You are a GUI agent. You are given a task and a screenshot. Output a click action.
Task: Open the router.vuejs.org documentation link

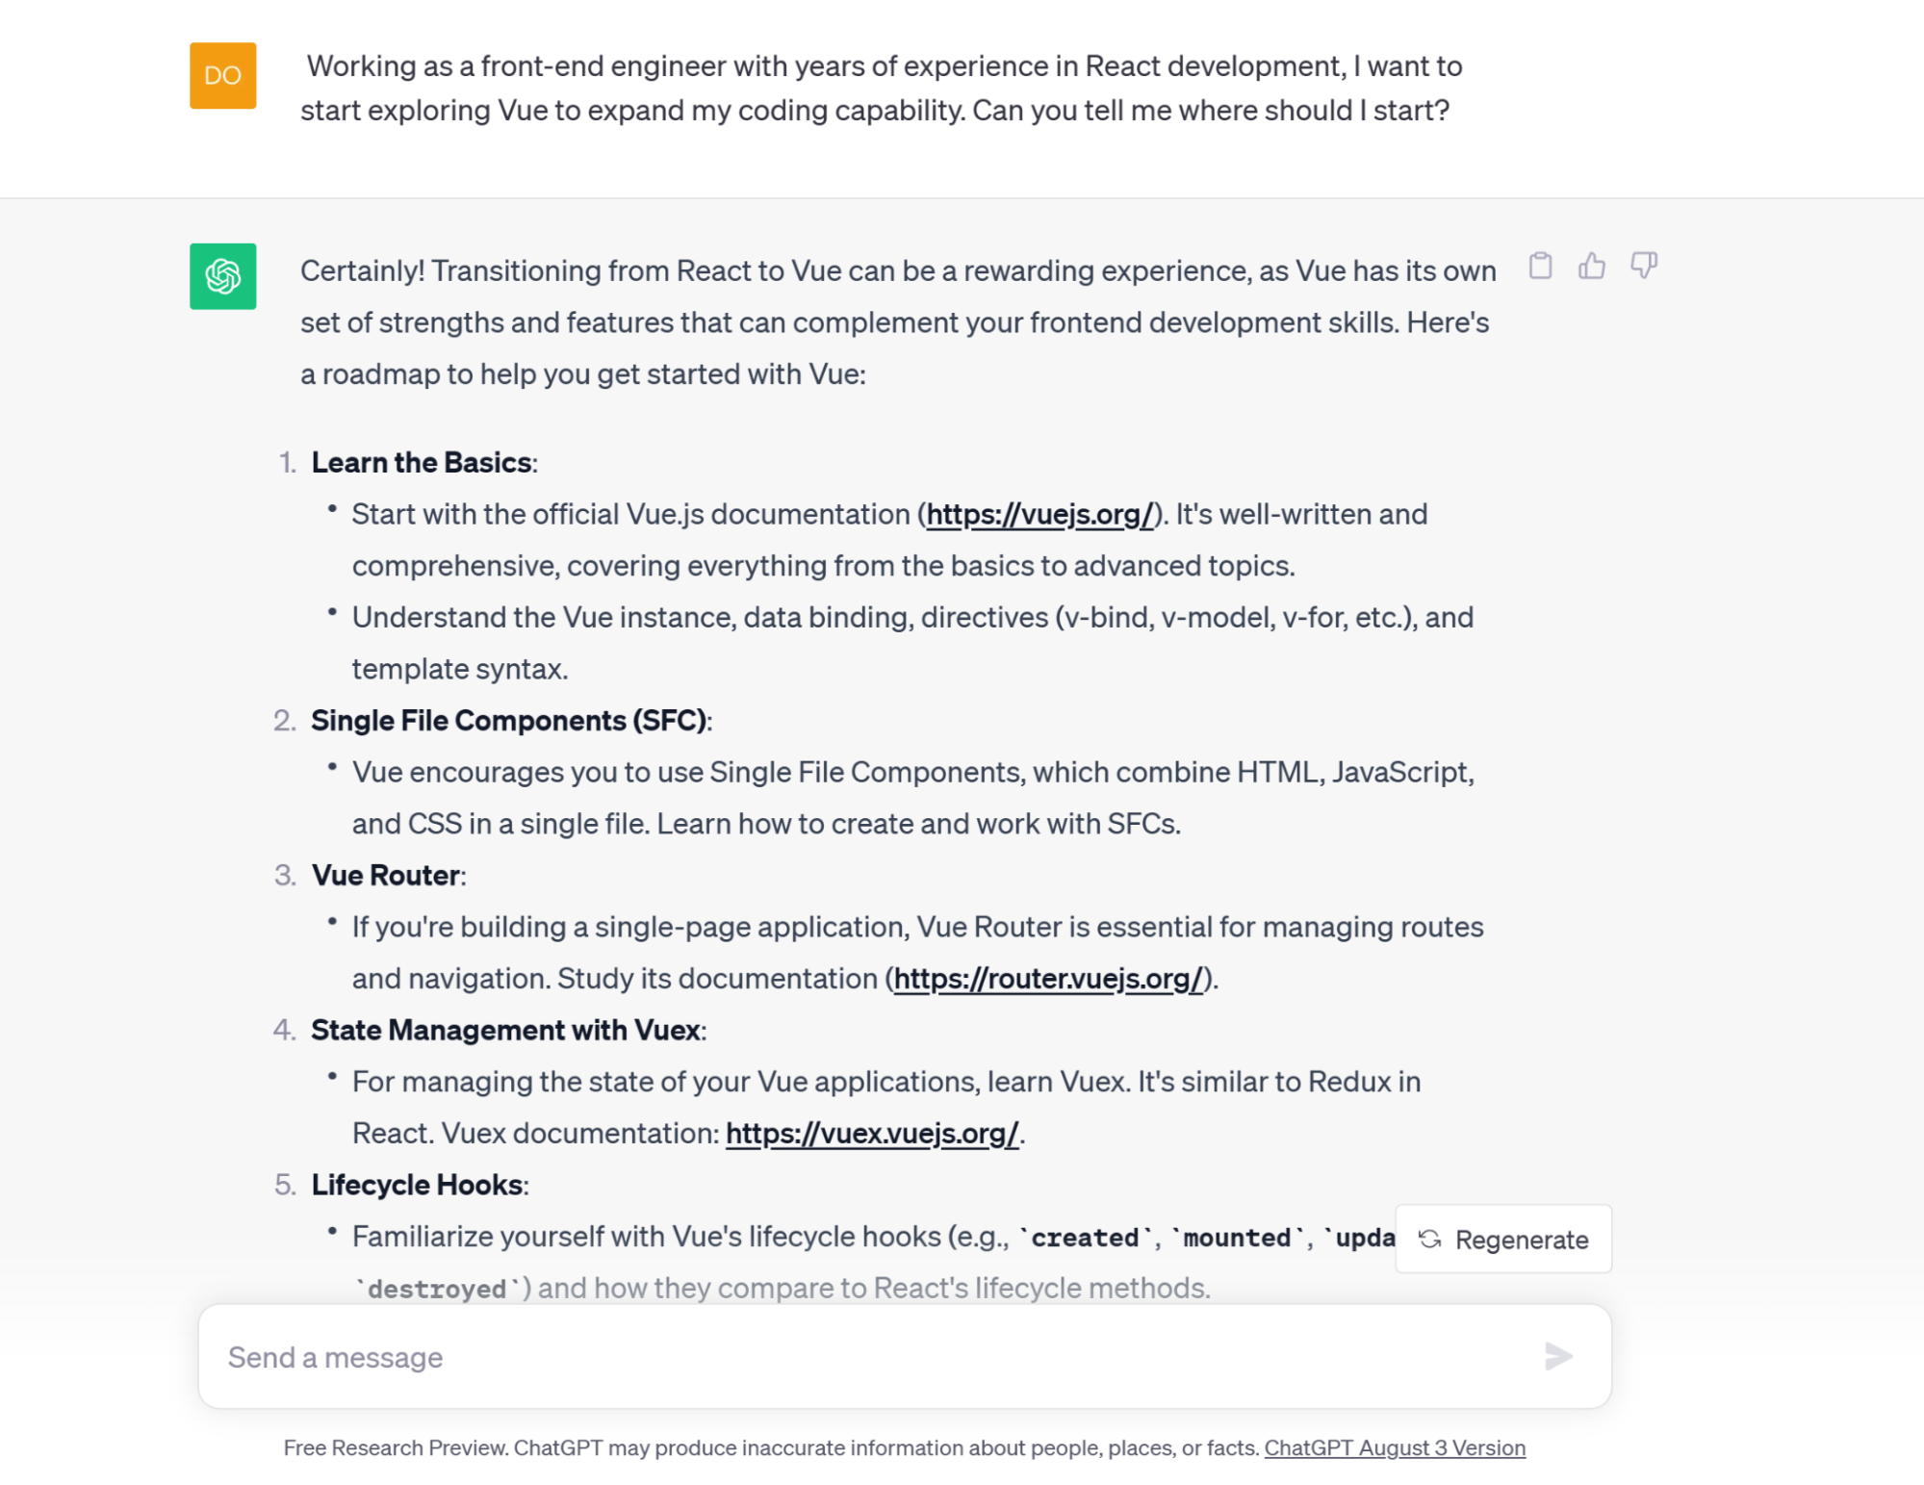[x=1048, y=978]
